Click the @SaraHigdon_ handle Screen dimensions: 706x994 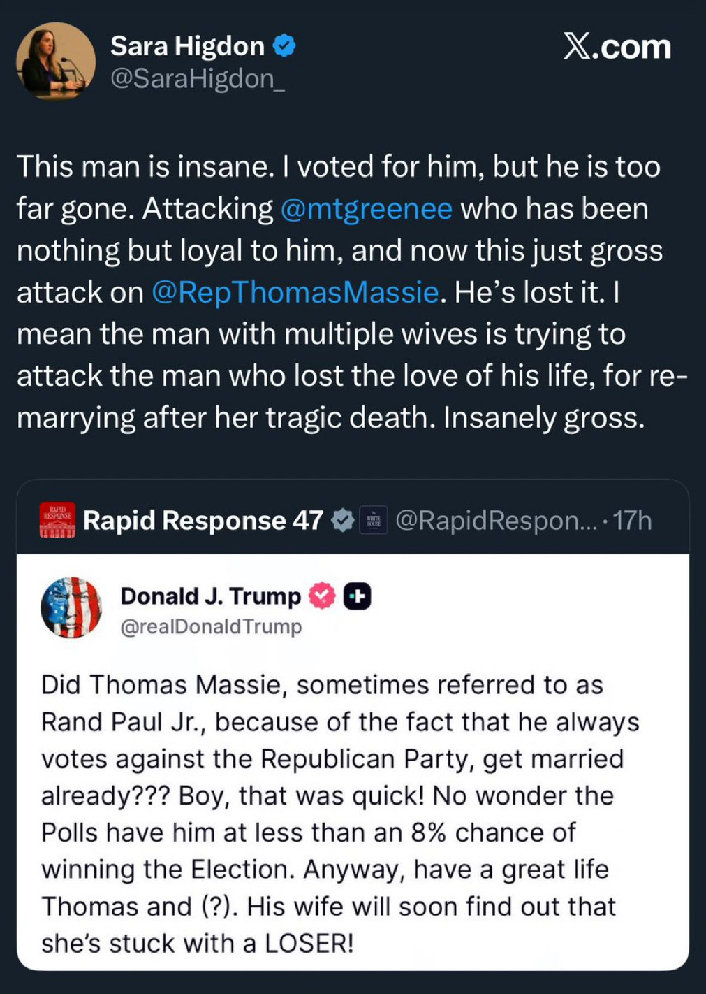coord(197,78)
